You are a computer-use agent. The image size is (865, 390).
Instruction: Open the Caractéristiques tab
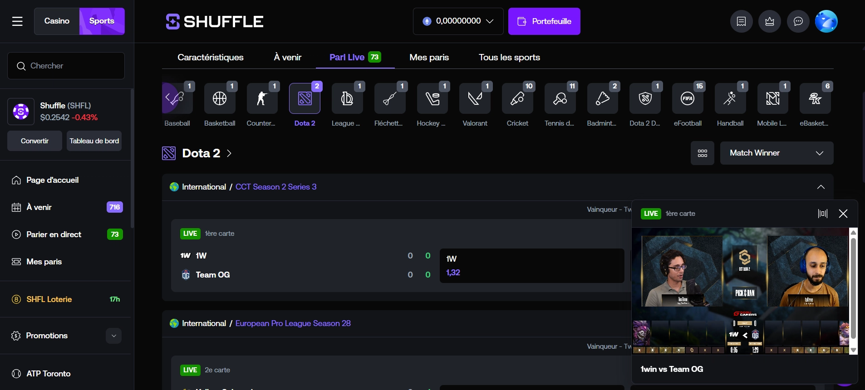click(x=211, y=57)
